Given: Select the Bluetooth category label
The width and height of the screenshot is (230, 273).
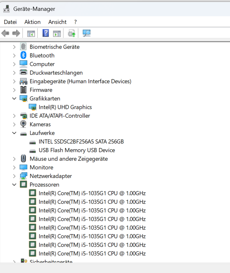Looking at the screenshot, I should click(x=42, y=55).
